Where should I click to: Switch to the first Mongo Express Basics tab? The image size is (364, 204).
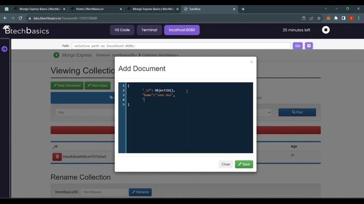(x=39, y=9)
